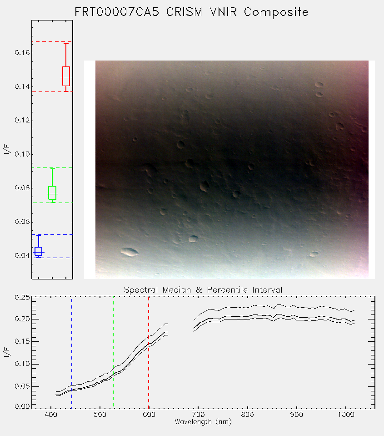Click the Spectral Median & Percentile Interval heading
Image resolution: width=384 pixels, height=436 pixels.
[203, 290]
